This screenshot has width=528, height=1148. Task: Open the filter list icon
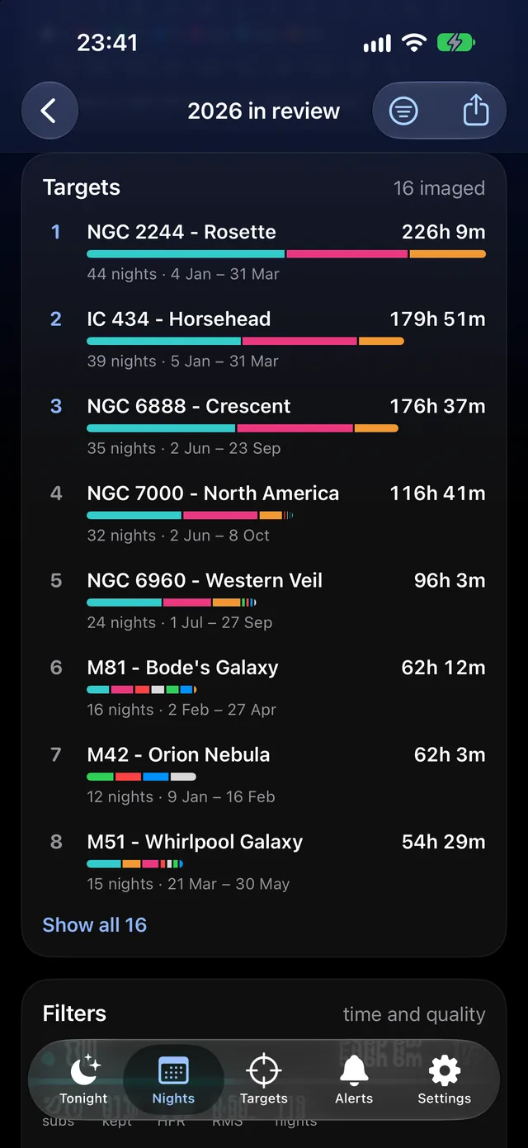click(x=403, y=111)
